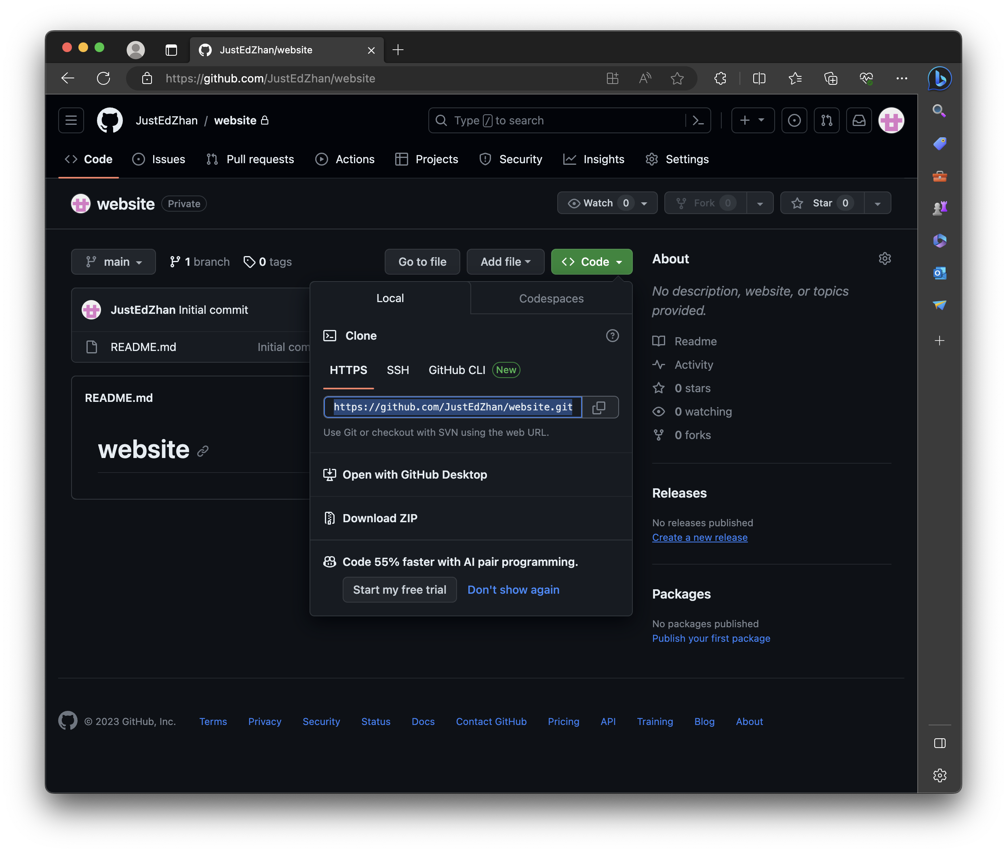Select the SSH clone option
This screenshot has height=853, width=1007.
click(x=398, y=370)
